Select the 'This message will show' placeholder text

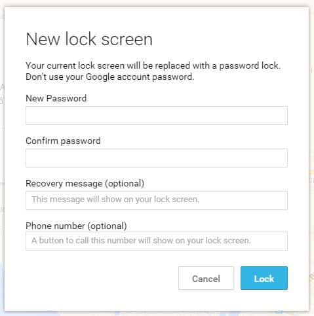pyautogui.click(x=115, y=200)
